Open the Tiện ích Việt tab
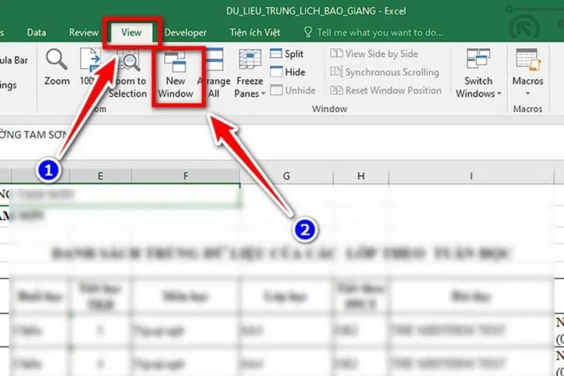Screen dimensions: 564x376 [x=255, y=33]
